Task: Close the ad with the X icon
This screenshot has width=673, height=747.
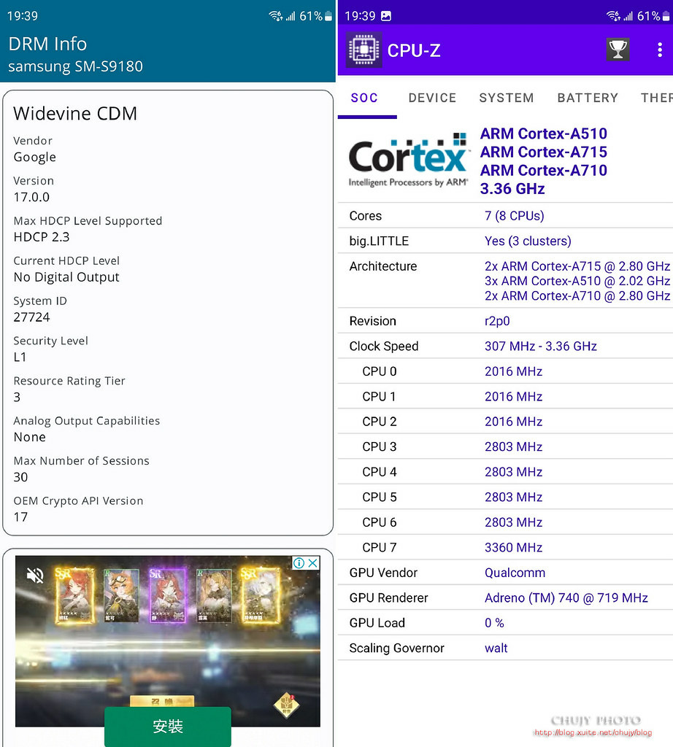Action: [312, 563]
